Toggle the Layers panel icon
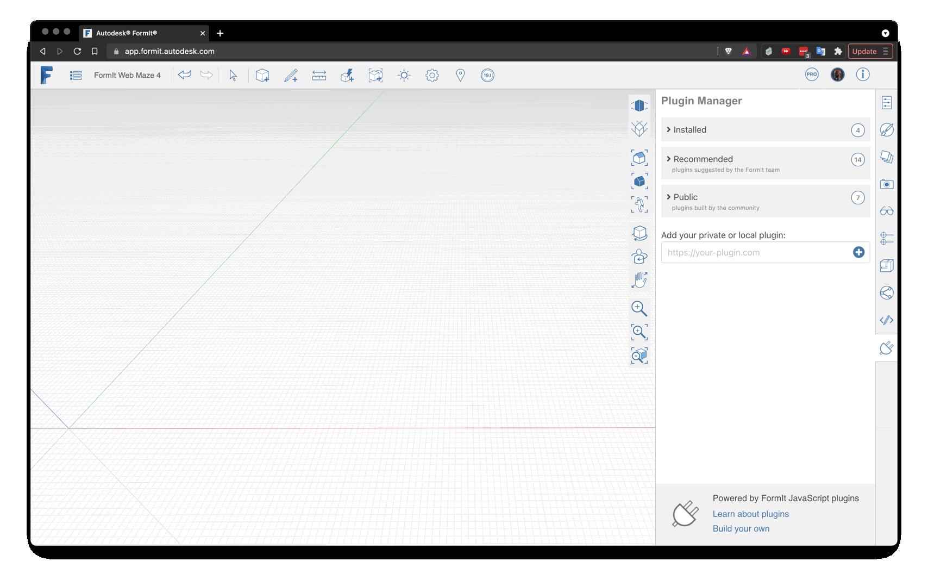Viewport: 928px width, 586px height. click(x=886, y=157)
